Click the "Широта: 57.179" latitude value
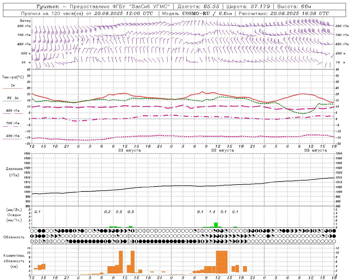350x280 pixels. pos(248,7)
